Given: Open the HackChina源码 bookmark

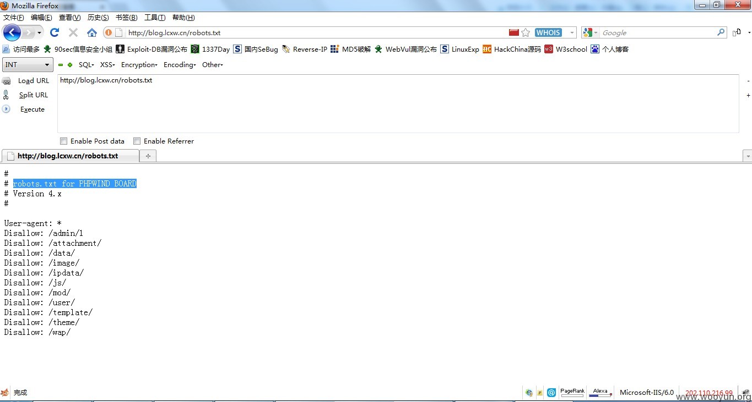Looking at the screenshot, I should pos(512,49).
